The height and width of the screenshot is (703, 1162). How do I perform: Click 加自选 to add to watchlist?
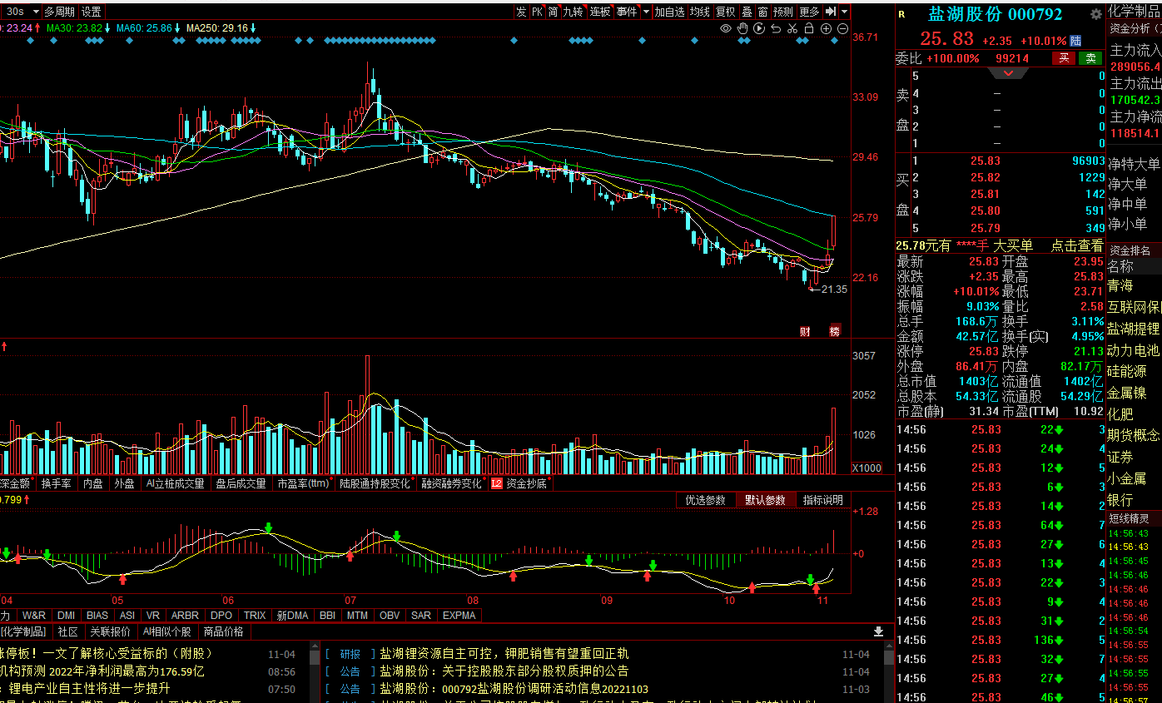[x=669, y=12]
